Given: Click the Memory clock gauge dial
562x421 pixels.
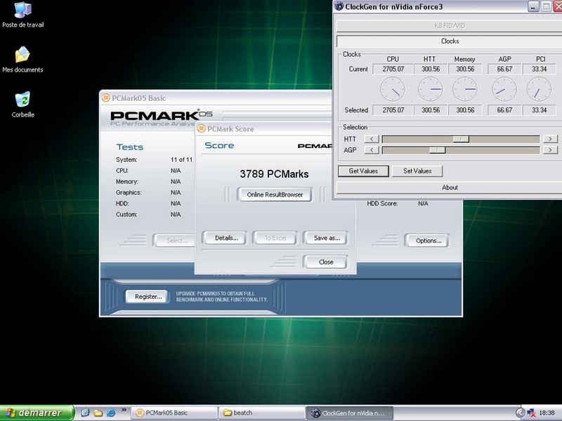Looking at the screenshot, I should click(x=465, y=90).
